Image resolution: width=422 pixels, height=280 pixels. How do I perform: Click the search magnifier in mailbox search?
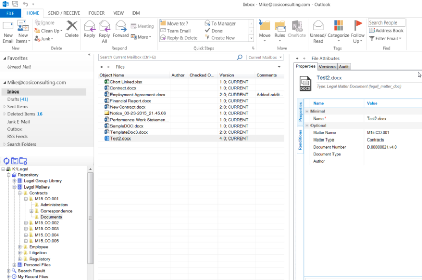coord(240,57)
